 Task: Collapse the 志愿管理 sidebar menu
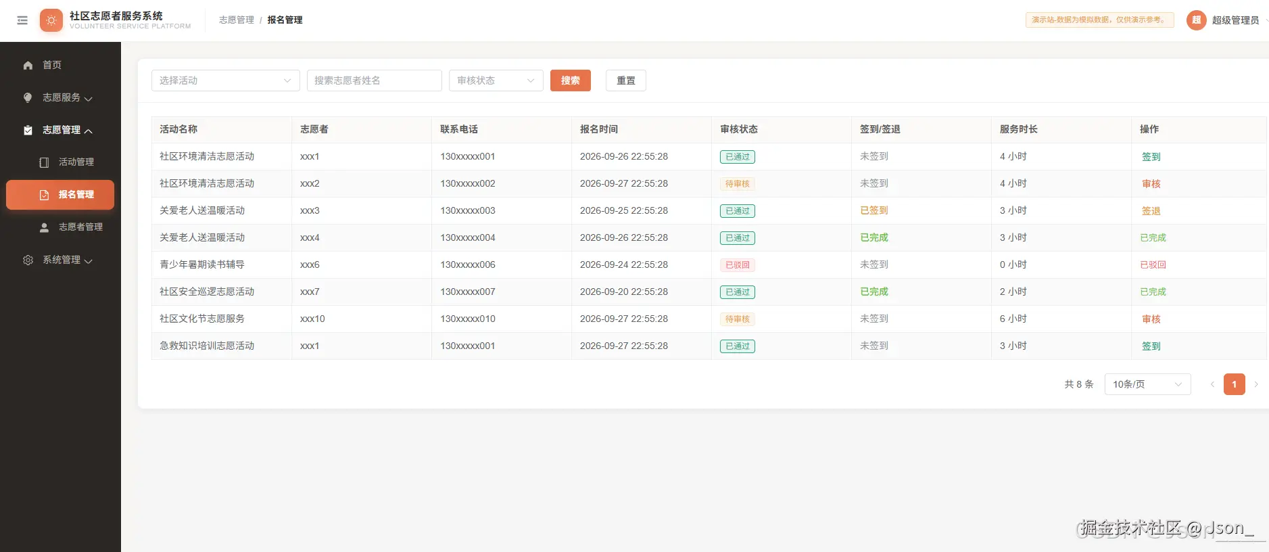point(60,130)
